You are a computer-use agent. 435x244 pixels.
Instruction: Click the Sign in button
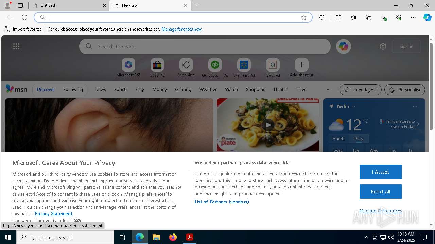[x=406, y=46]
